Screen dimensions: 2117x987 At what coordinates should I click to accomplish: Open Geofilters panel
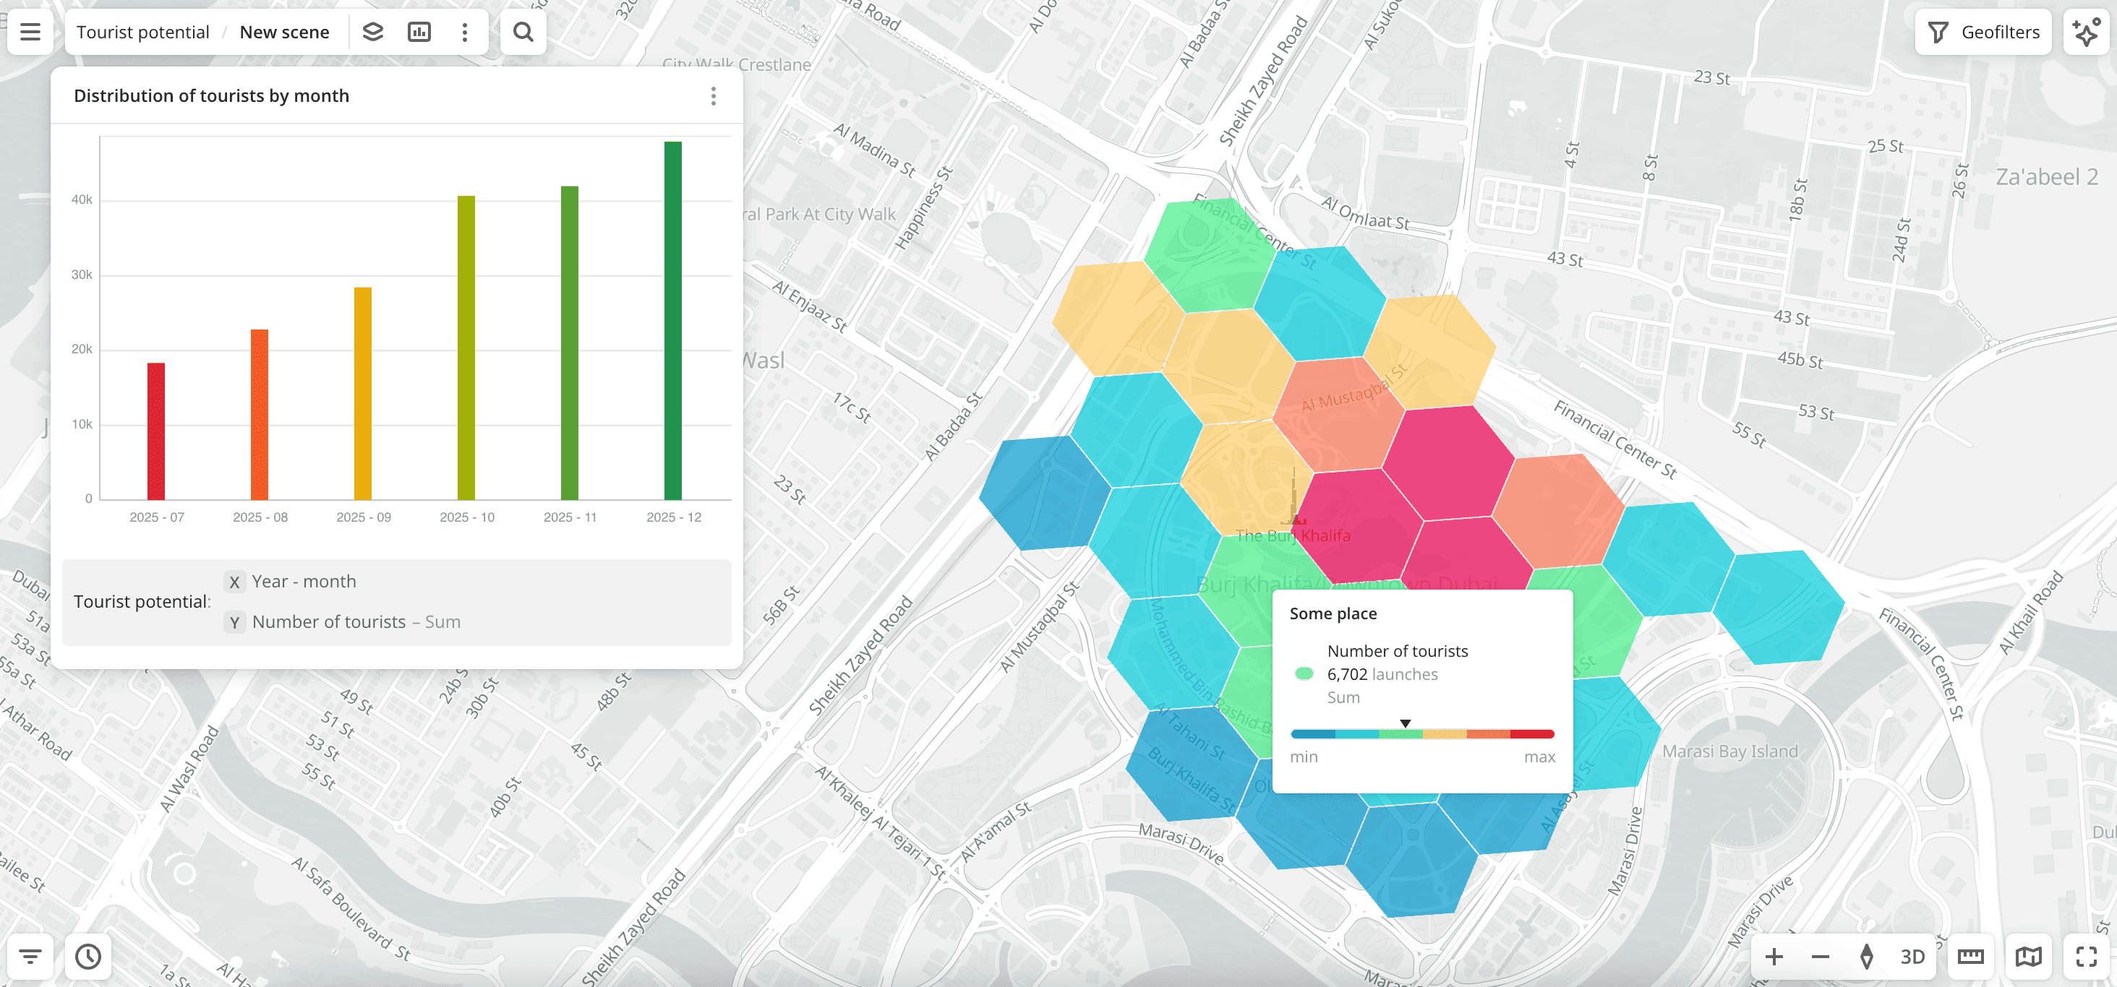tap(1983, 32)
